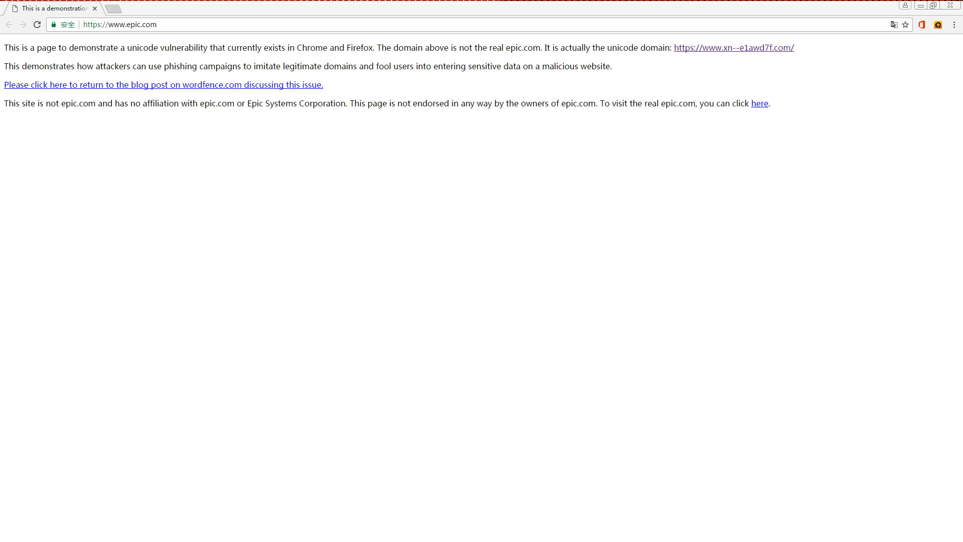Open the user profile button
This screenshot has width=963, height=542.
coord(905,5)
